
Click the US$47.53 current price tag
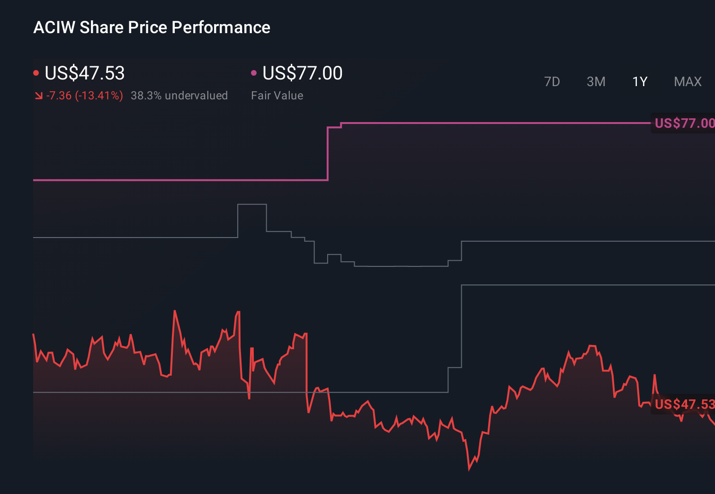point(683,405)
